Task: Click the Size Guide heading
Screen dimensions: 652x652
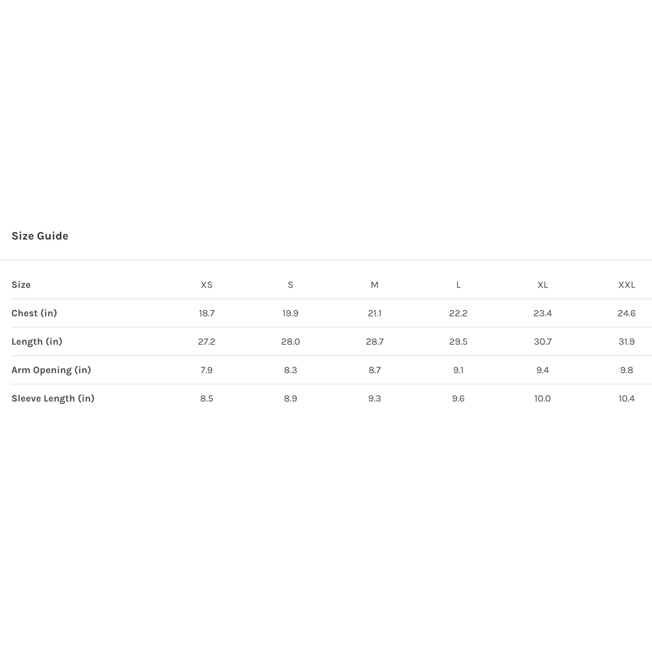Action: 40,236
